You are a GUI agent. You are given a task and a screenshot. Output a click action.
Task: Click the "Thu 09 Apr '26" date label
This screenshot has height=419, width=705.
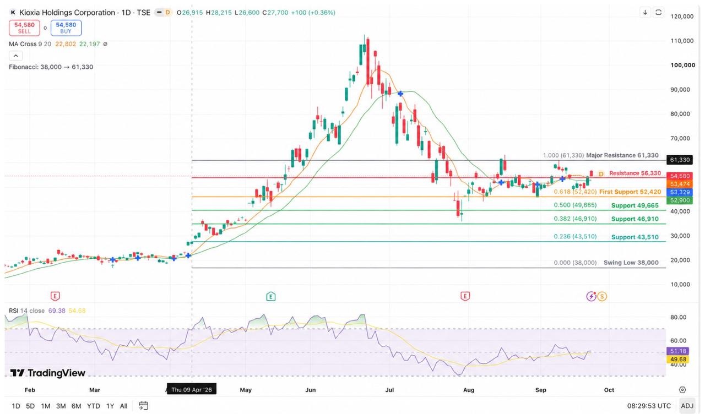click(x=192, y=390)
